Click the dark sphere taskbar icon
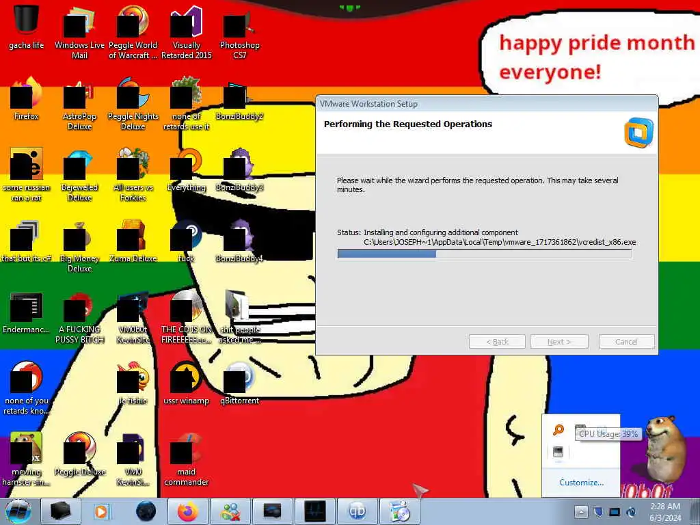 coord(146,511)
